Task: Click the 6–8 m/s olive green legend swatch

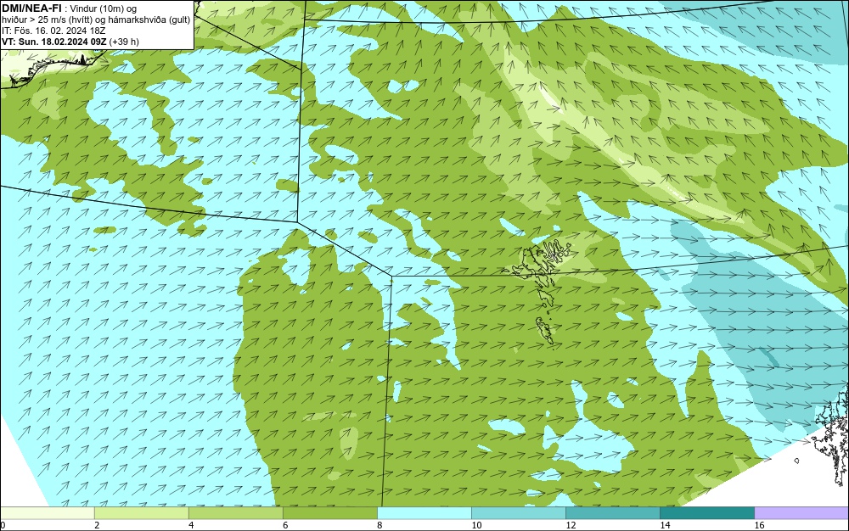Action: click(329, 512)
